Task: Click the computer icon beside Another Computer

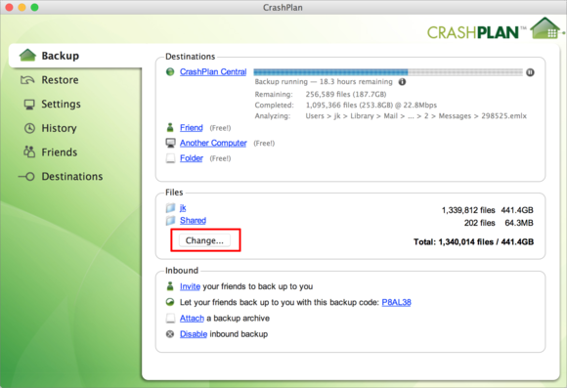Action: pos(170,143)
